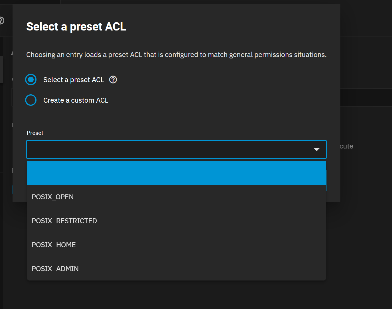Screen dimensions: 392x309
Task: Click the partially hidden 'cute' text behind dialog
Action: pos(347,146)
